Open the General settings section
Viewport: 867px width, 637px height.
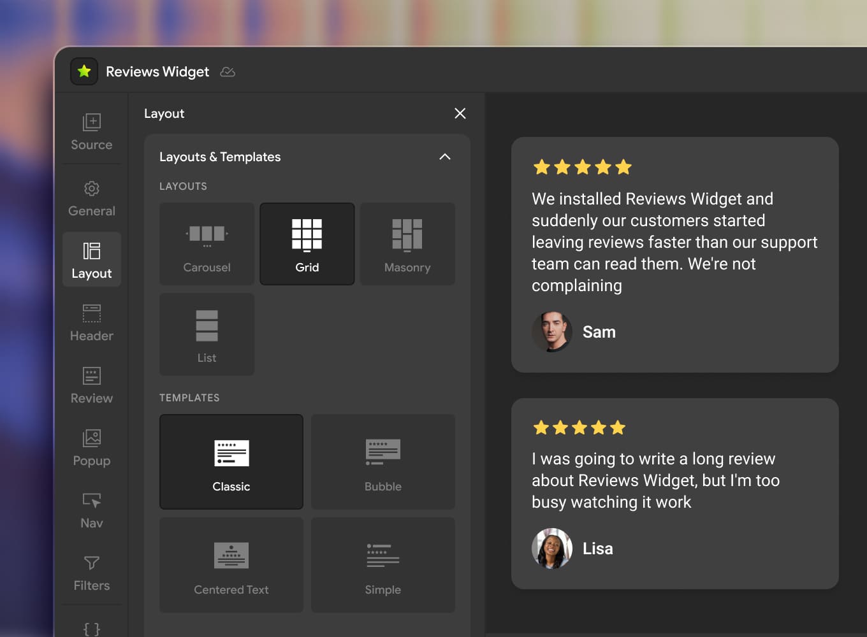click(x=92, y=198)
